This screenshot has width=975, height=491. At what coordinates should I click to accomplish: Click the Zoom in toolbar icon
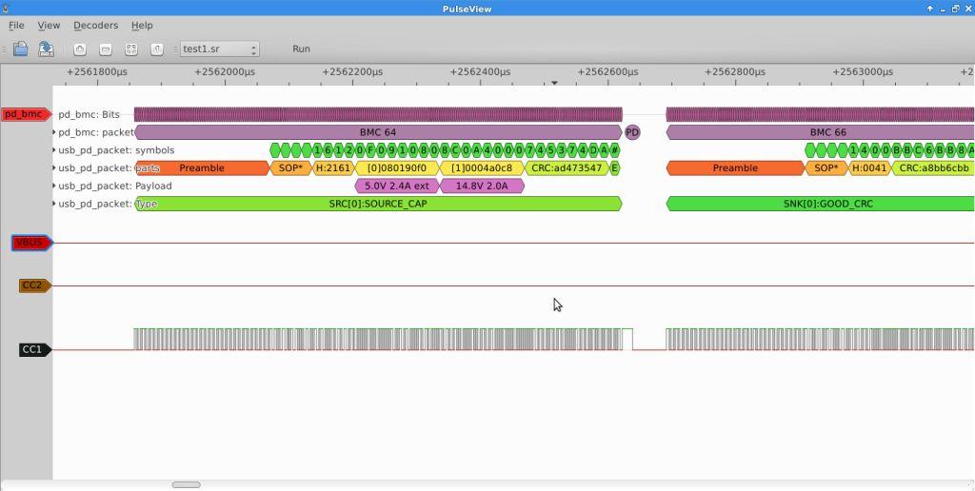(80, 49)
